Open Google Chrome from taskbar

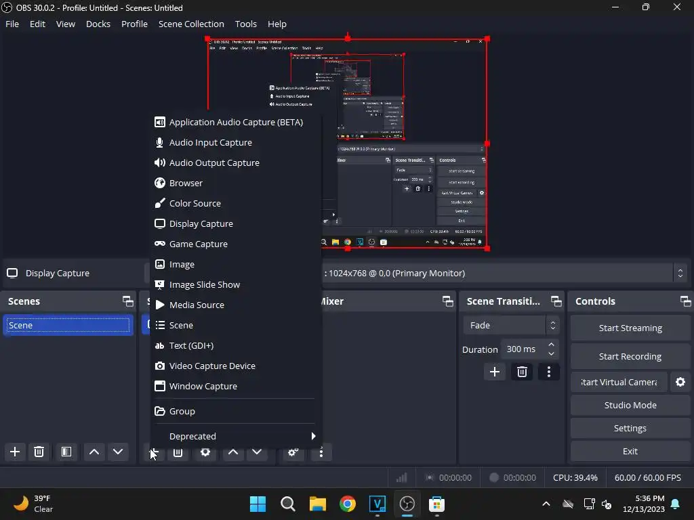pyautogui.click(x=348, y=504)
